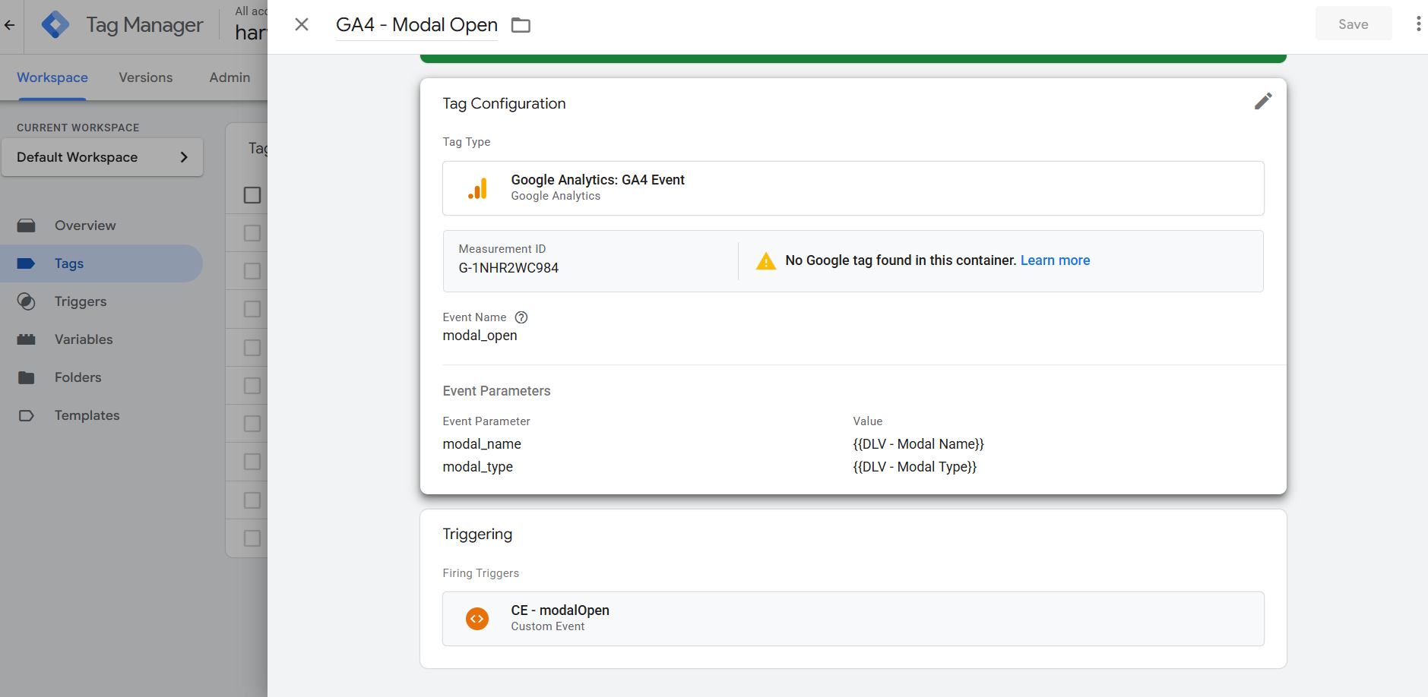The height and width of the screenshot is (697, 1428).
Task: Check the second tag row checkbox
Action: tap(252, 271)
